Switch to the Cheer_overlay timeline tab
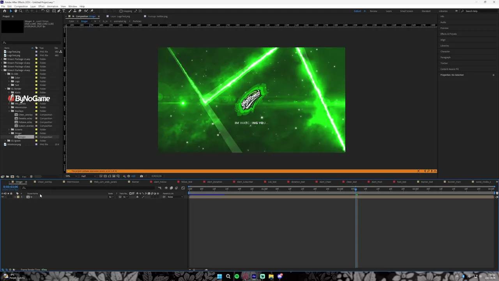The height and width of the screenshot is (281, 499). pyautogui.click(x=45, y=182)
